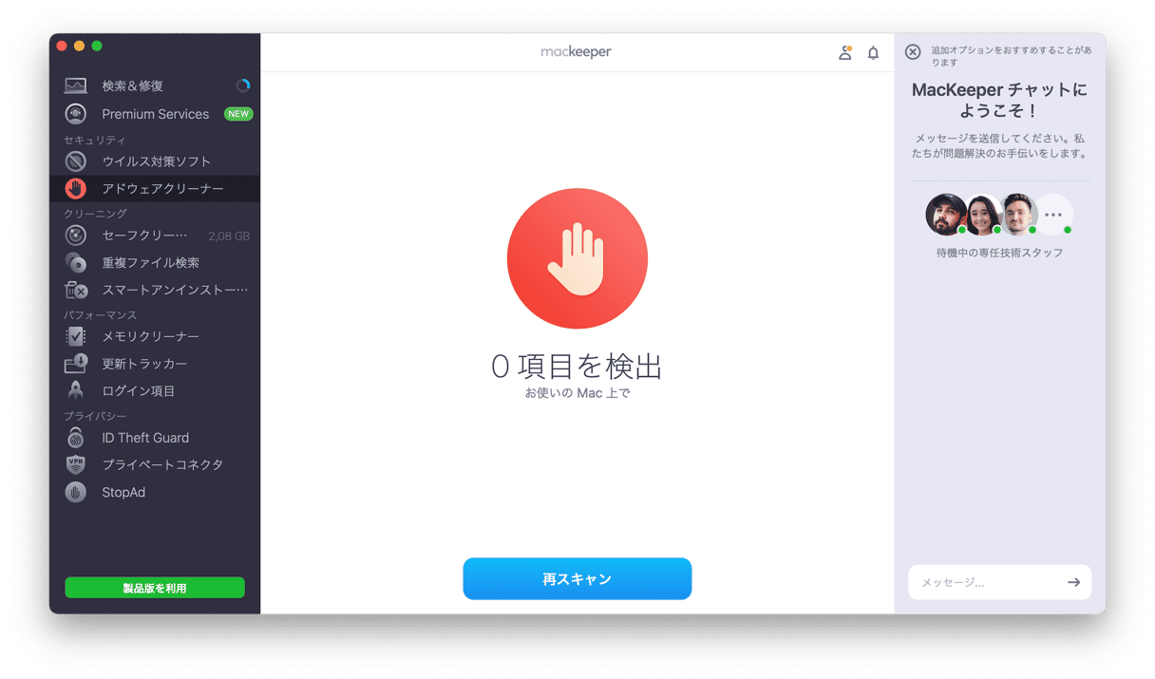This screenshot has height=679, width=1155.
Task: Click the ログイン項目 rocket icon
Action: click(x=76, y=390)
